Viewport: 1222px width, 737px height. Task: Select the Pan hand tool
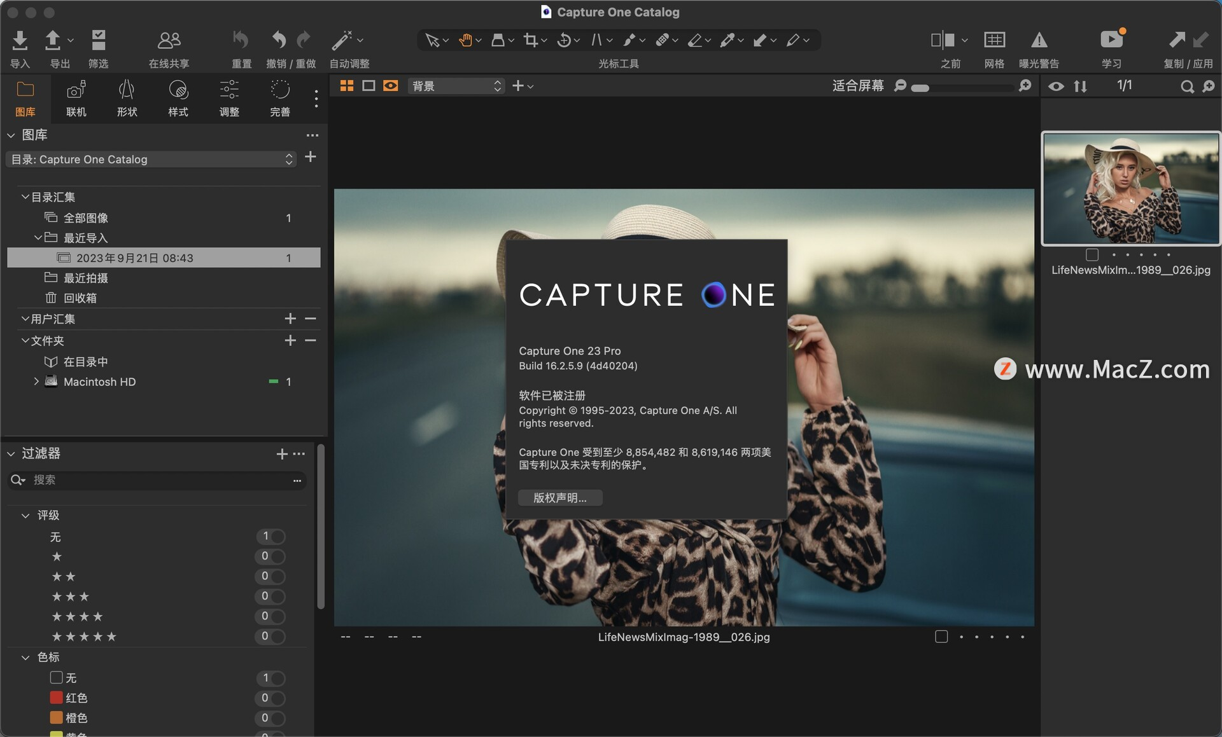[465, 40]
